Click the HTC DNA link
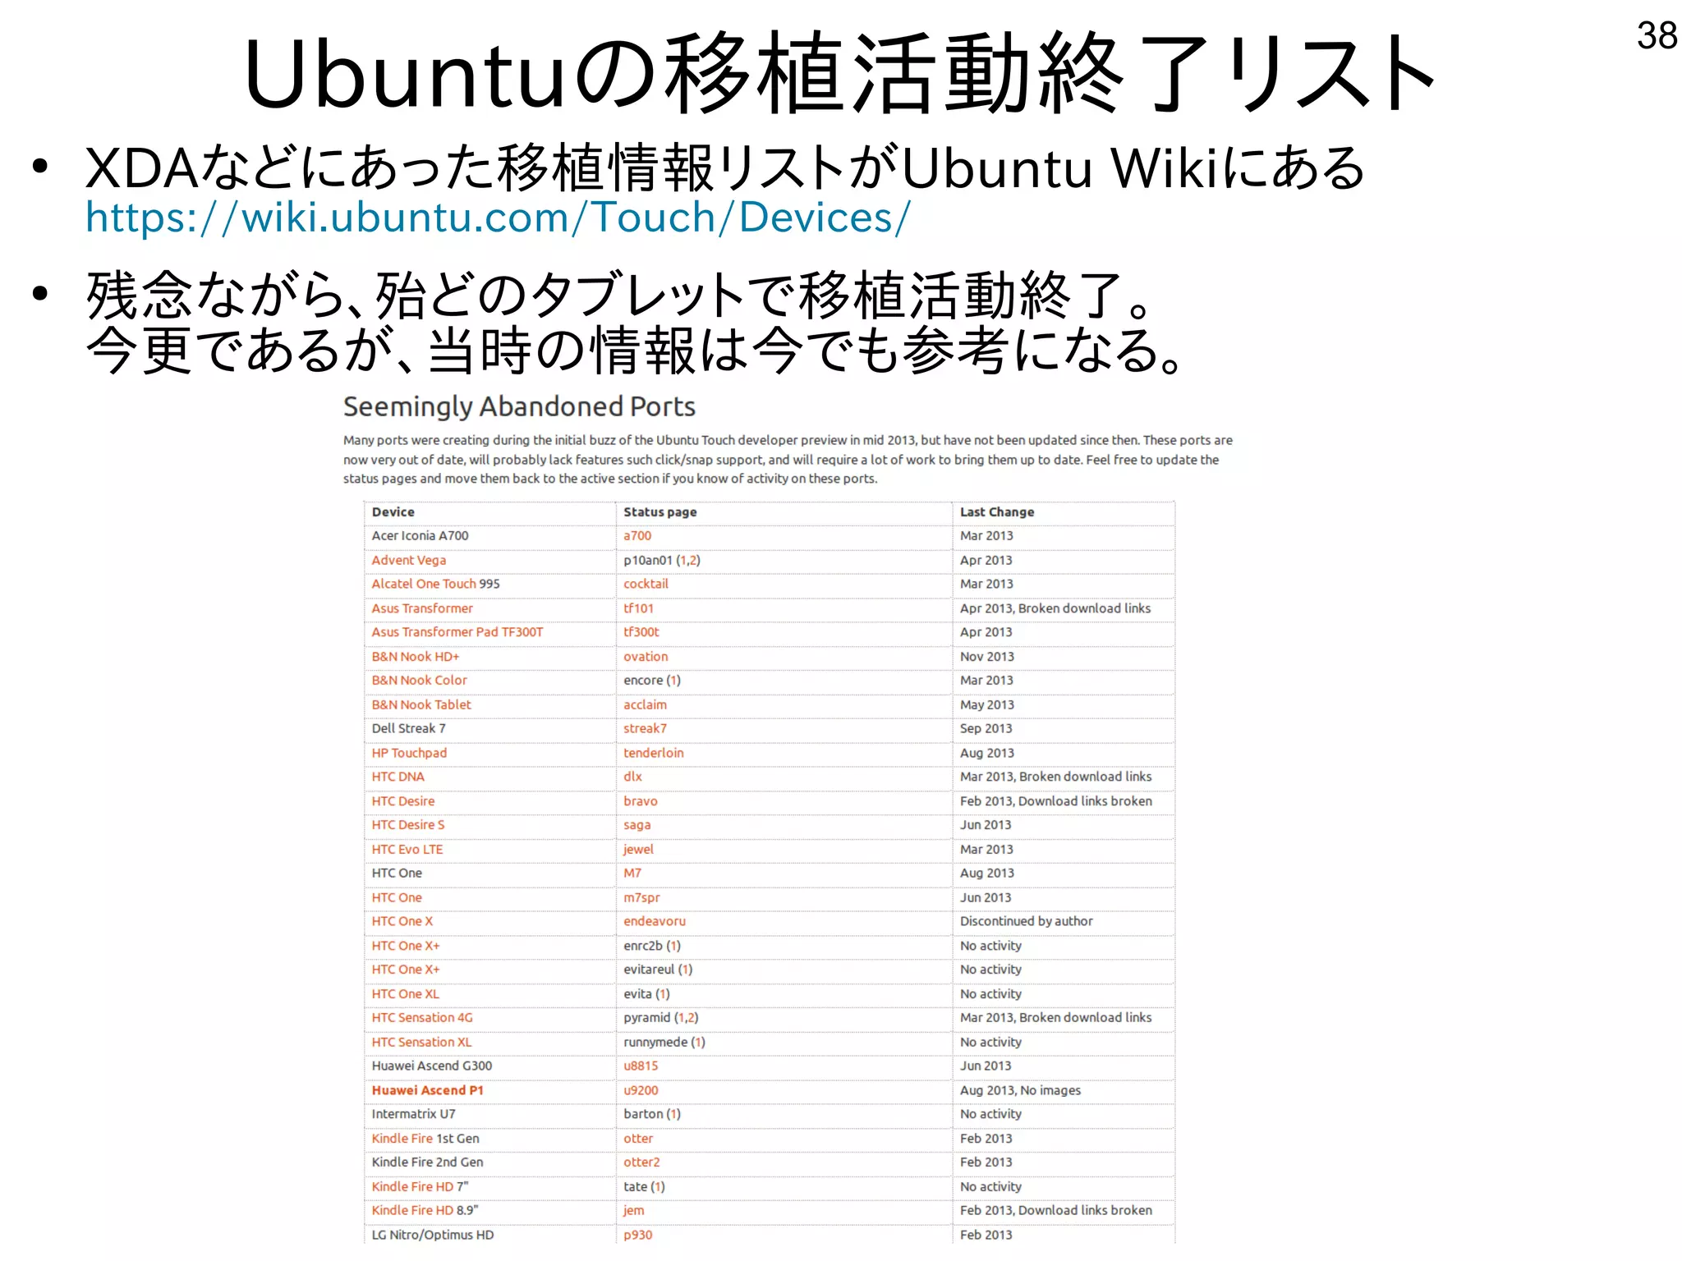Viewport: 1682px width, 1261px height. pos(398,777)
